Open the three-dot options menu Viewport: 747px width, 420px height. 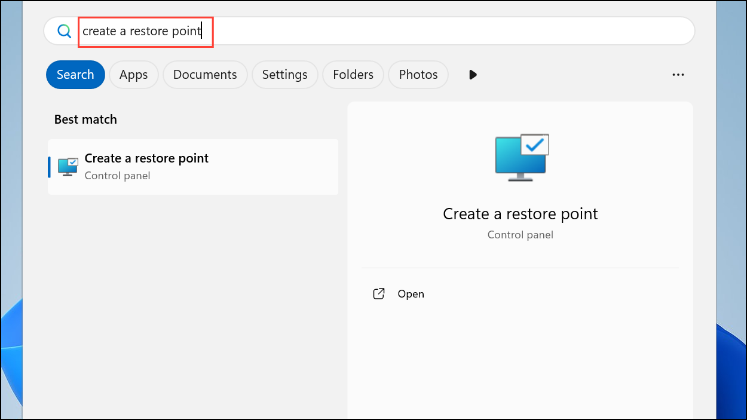678,75
